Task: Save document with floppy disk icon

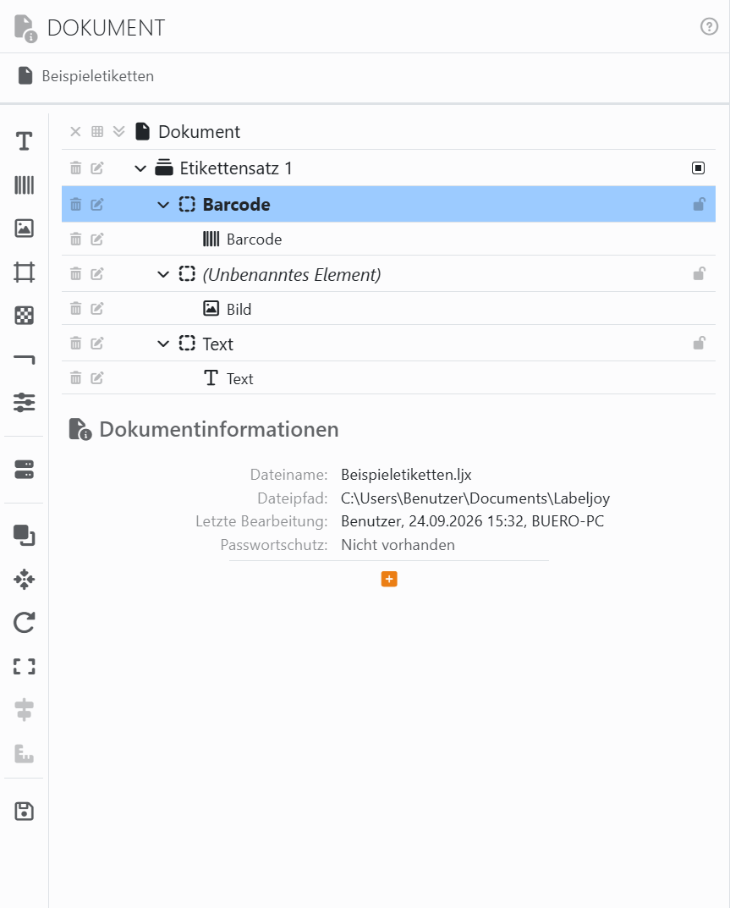Action: tap(24, 812)
